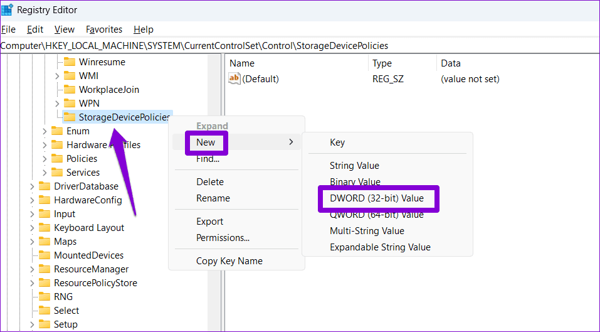
Task: Open the View menu
Action: (x=65, y=29)
